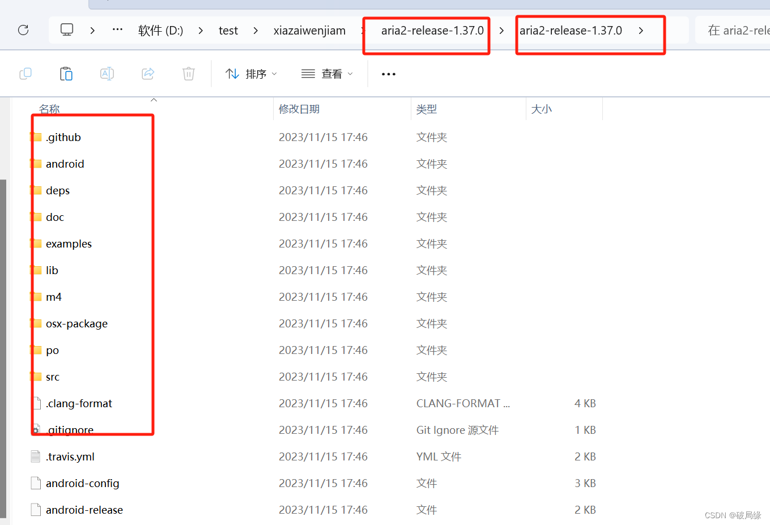Open the See more toolbar menu
Viewport: 770px width, 525px height.
pos(388,74)
